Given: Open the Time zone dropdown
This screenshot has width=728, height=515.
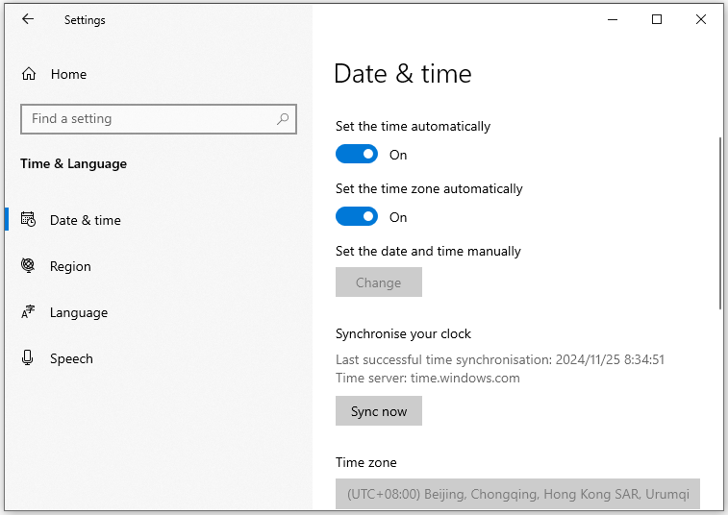Looking at the screenshot, I should [517, 494].
